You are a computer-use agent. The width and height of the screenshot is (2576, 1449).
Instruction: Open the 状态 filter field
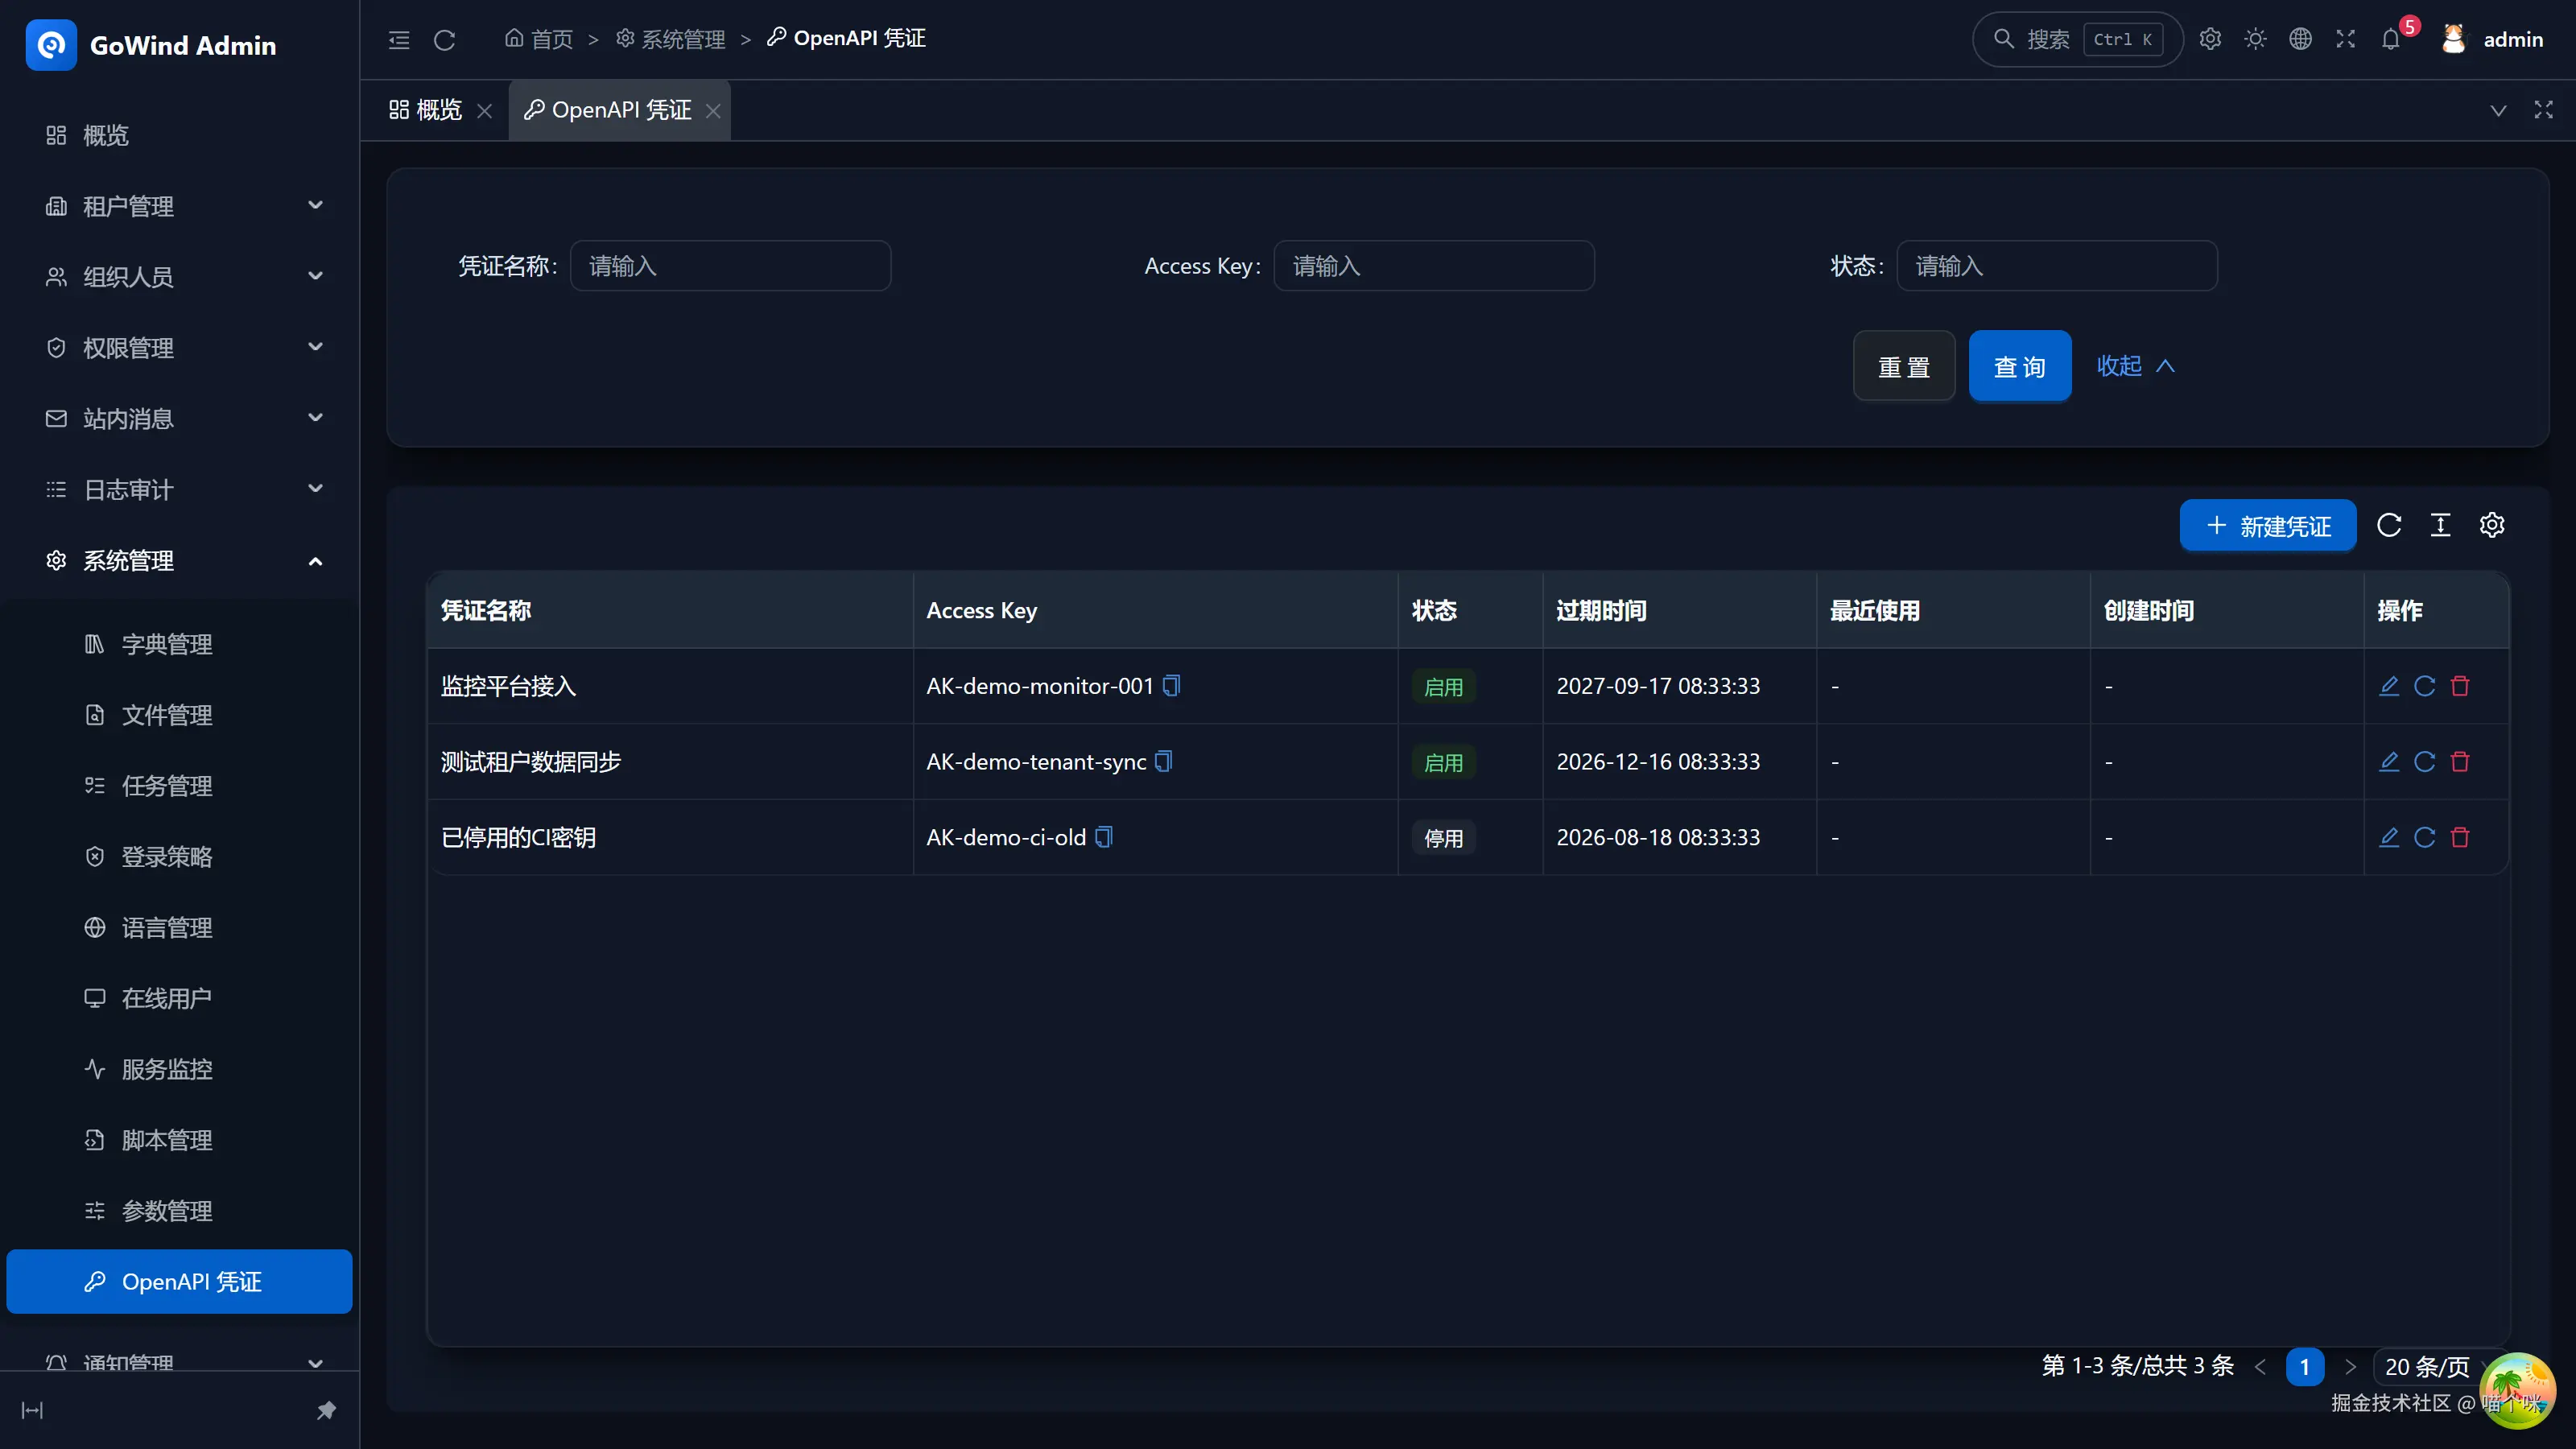pos(2057,265)
